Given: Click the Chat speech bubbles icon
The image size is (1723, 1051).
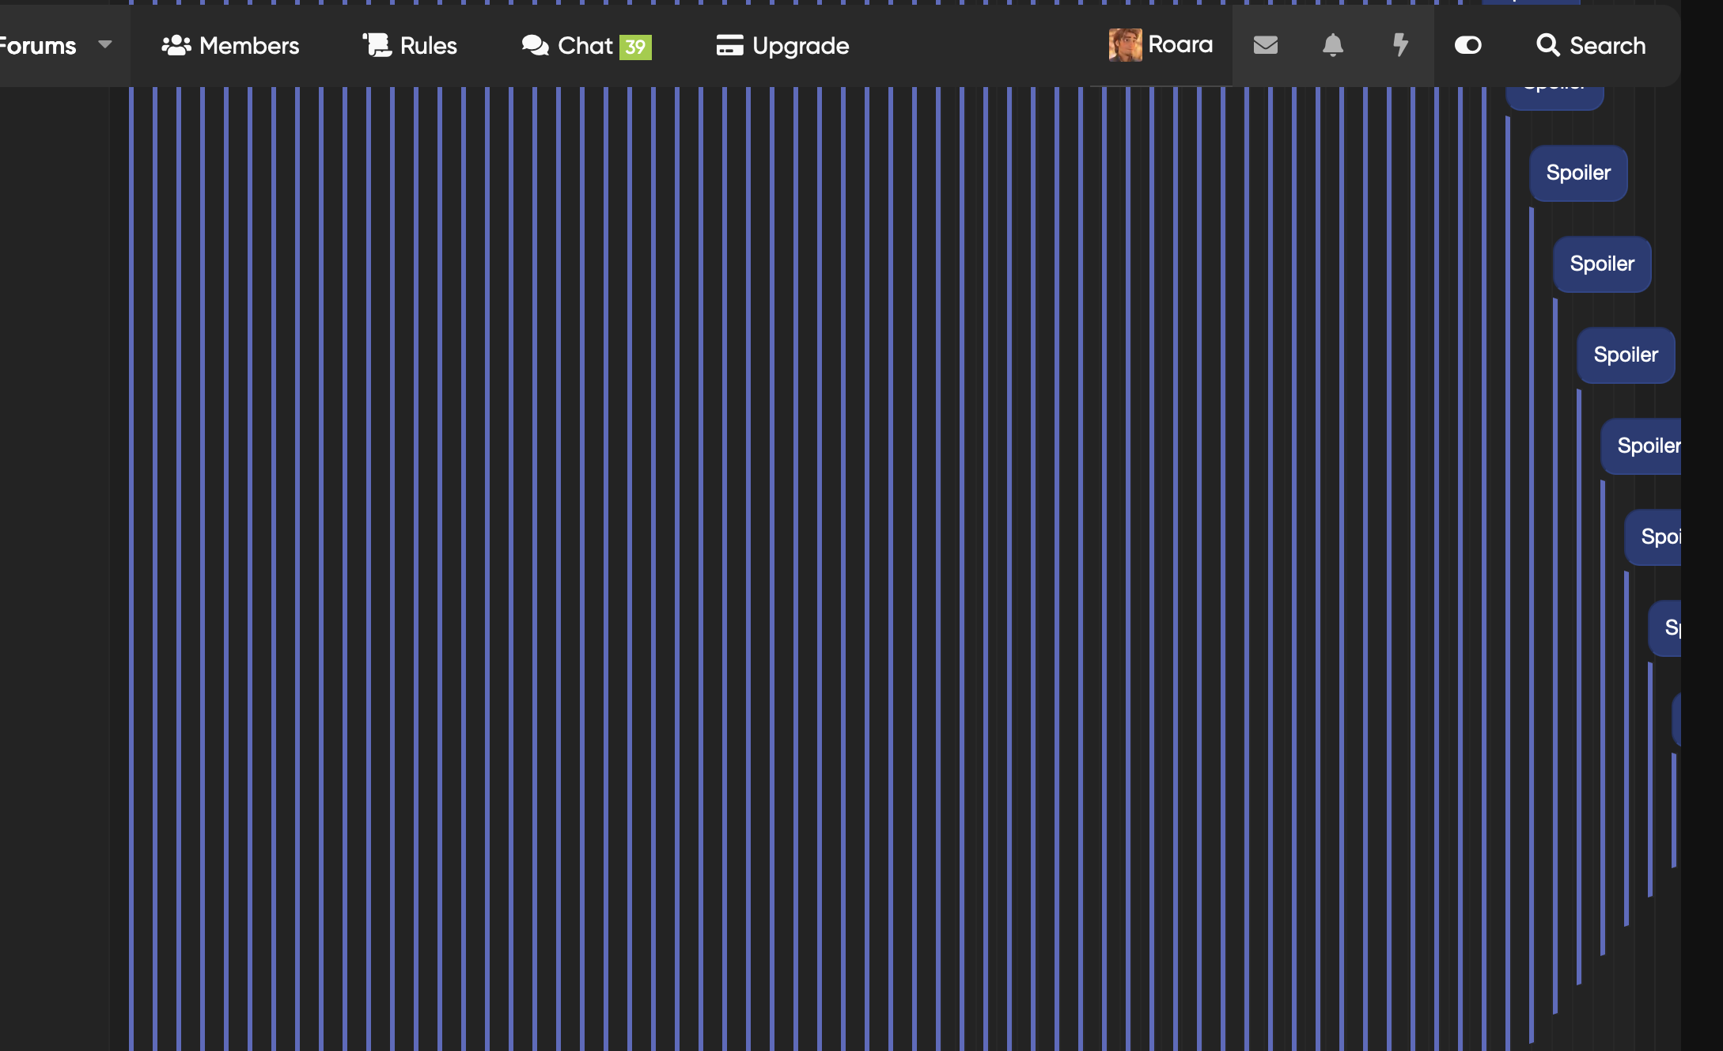Looking at the screenshot, I should 536,45.
